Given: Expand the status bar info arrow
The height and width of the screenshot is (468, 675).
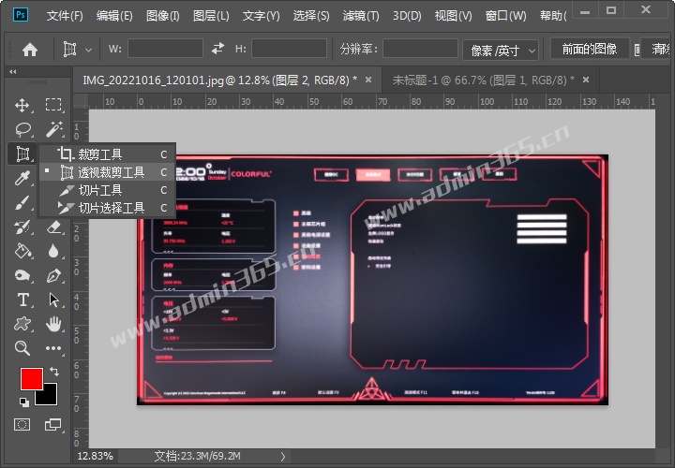Looking at the screenshot, I should (x=283, y=457).
